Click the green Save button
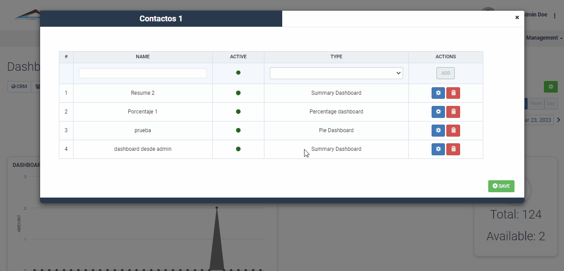564x271 pixels. click(x=501, y=186)
